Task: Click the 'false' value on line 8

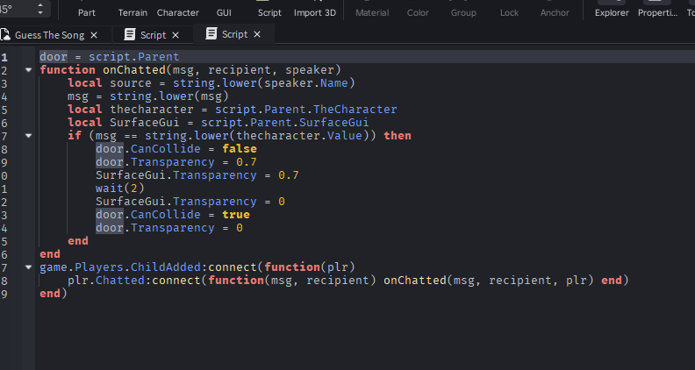Action: [240, 149]
